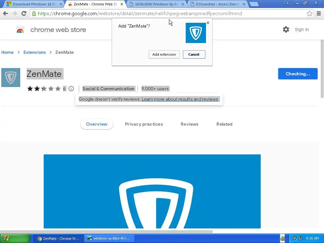Screen dimensions: 324x243
Task: Go to Extensions in the breadcrumb
Action: 34,52
